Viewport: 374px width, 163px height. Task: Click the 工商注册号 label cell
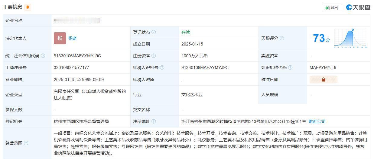(x=27, y=67)
